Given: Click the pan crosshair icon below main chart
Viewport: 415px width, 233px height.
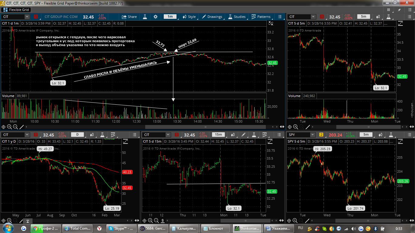Looking at the screenshot, I should 4,127.
